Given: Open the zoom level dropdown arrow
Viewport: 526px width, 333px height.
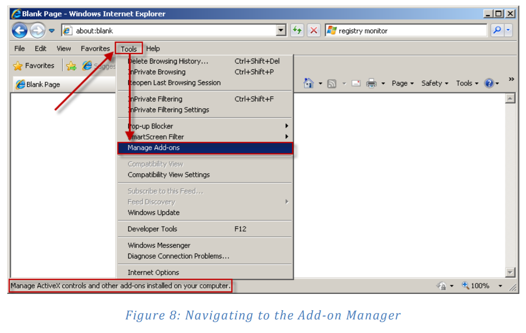Looking at the screenshot, I should point(500,286).
